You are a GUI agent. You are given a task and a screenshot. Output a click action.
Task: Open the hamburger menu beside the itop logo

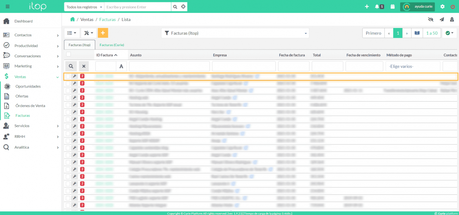8,6
